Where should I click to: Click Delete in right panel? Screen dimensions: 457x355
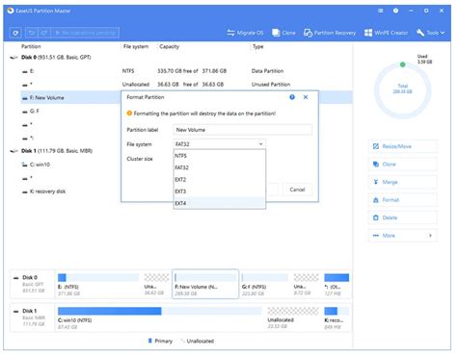pyautogui.click(x=402, y=217)
